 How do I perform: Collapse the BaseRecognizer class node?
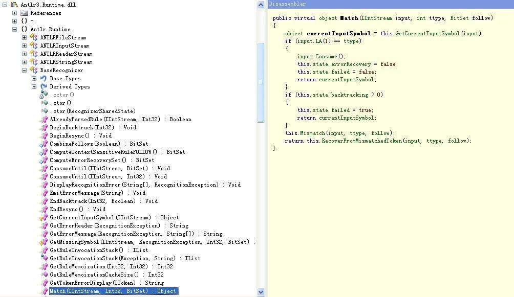tap(24, 70)
